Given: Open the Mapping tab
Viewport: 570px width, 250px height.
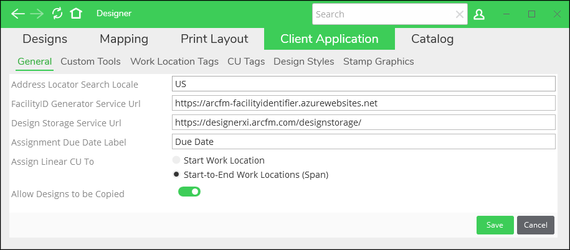Looking at the screenshot, I should pos(124,39).
